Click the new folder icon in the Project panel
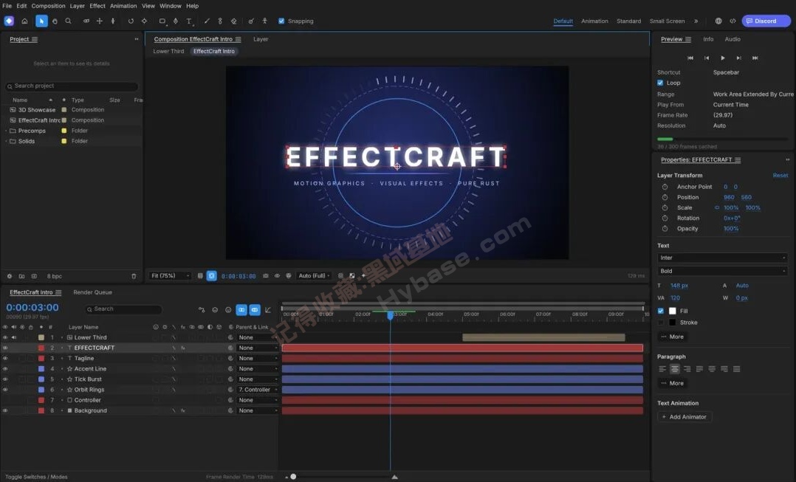This screenshot has width=796, height=482. pos(22,277)
